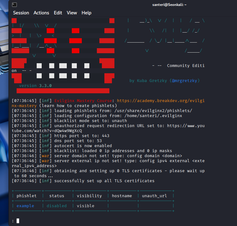Open the View menu

(72, 13)
